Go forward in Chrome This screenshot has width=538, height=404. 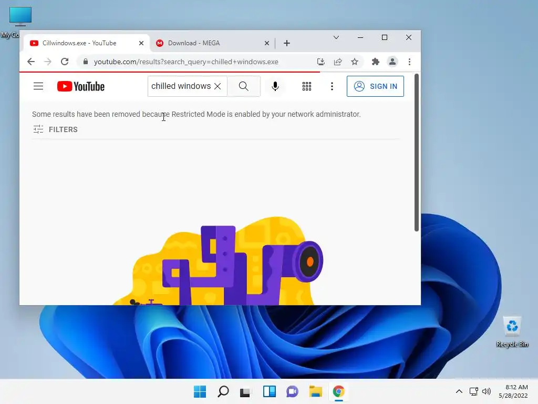[x=48, y=62]
